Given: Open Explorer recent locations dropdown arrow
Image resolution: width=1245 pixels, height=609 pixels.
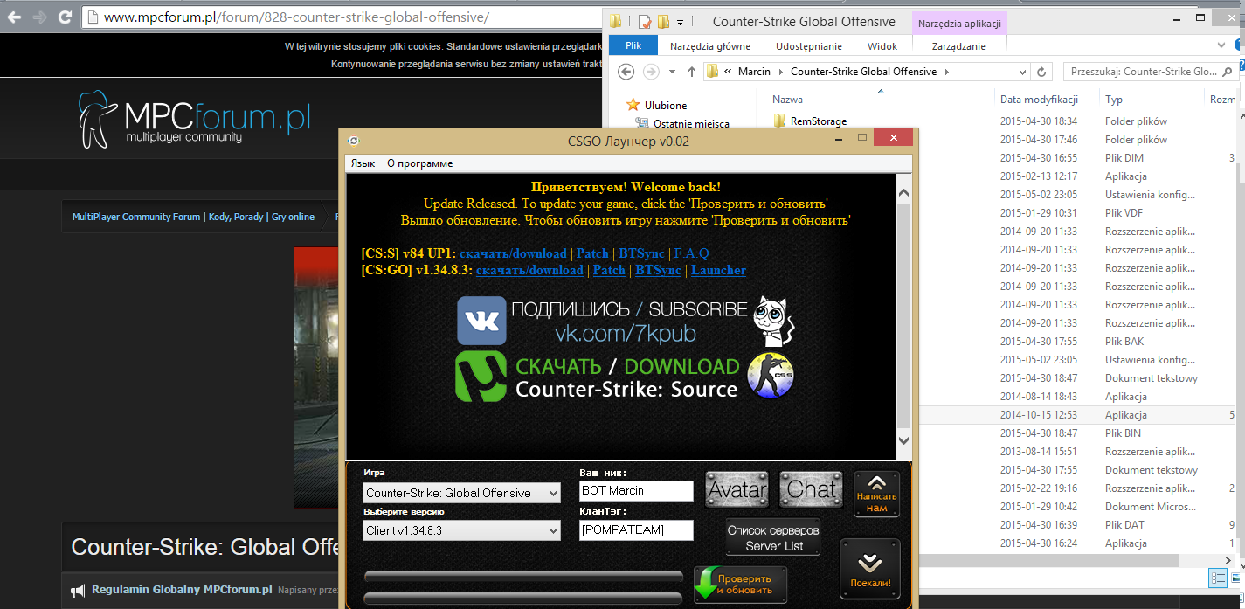Looking at the screenshot, I should 672,72.
